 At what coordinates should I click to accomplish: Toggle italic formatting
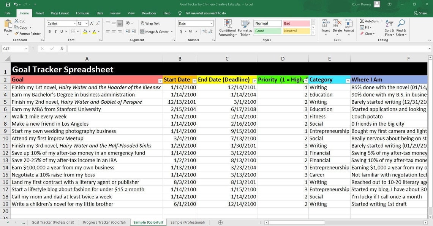tap(55, 31)
